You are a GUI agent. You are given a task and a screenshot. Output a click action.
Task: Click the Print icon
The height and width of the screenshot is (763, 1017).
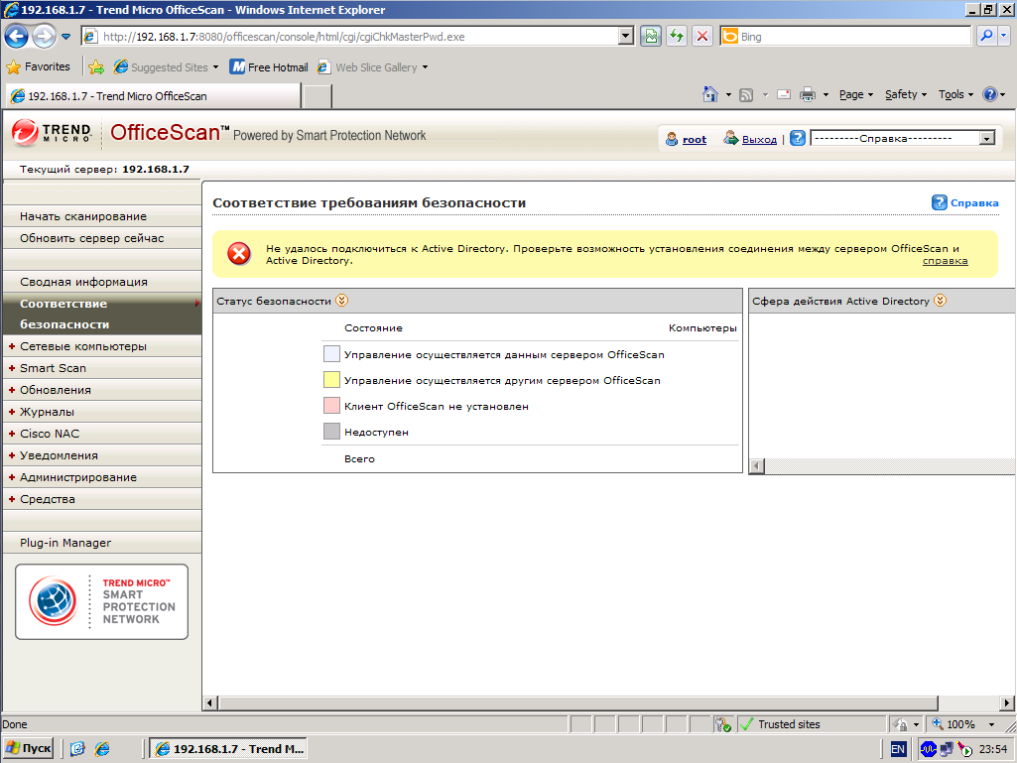808,94
